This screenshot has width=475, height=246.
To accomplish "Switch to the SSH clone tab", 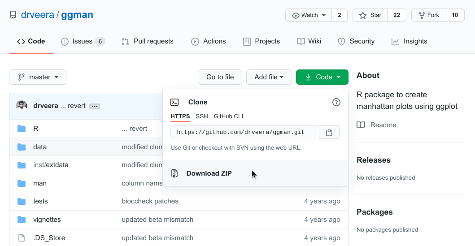I will (202, 117).
